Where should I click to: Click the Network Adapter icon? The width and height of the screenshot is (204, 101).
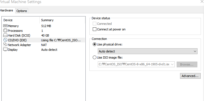click(5, 45)
